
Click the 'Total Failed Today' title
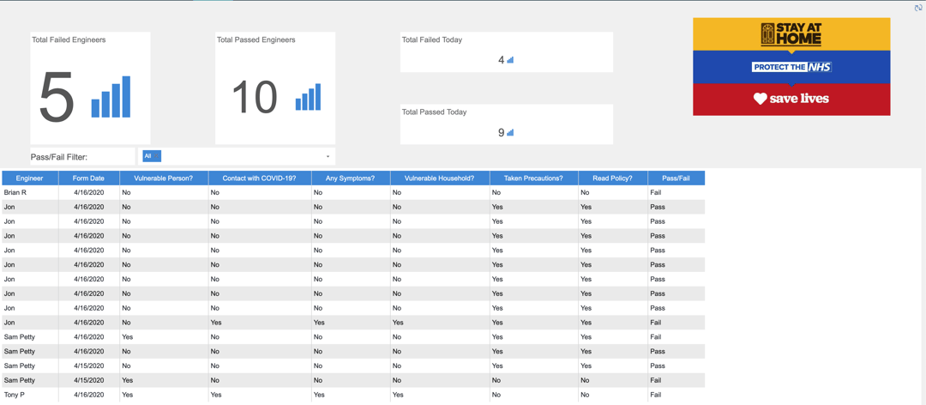(432, 39)
